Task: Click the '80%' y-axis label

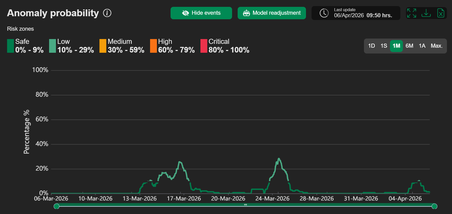Action: 42,95
